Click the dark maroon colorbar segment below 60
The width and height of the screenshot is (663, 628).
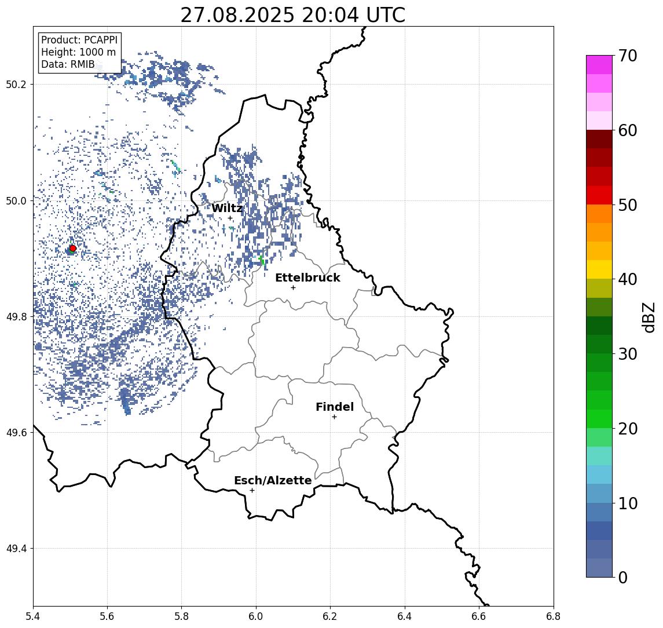click(x=599, y=139)
